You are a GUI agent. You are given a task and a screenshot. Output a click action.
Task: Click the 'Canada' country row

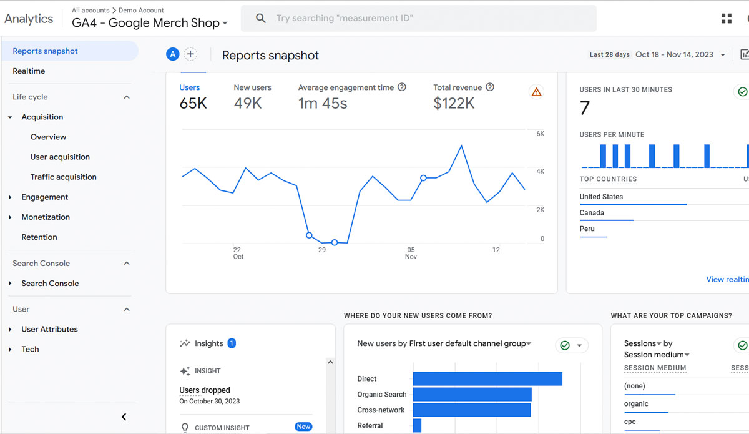tap(664, 213)
